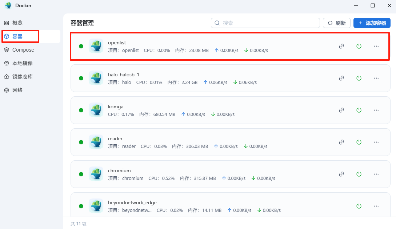
Task: Click the chromium container whale icon
Action: point(96,174)
